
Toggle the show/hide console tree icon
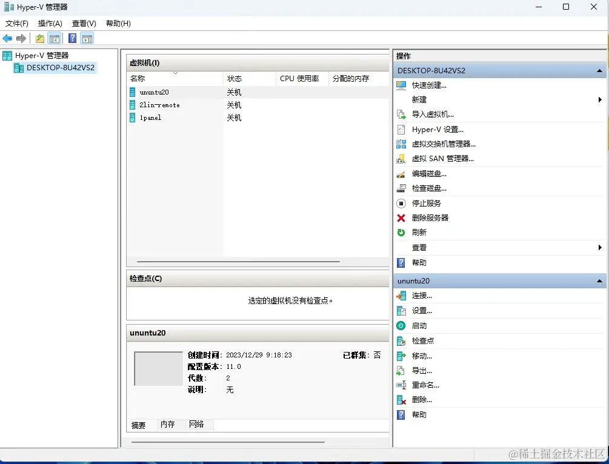pyautogui.click(x=55, y=38)
